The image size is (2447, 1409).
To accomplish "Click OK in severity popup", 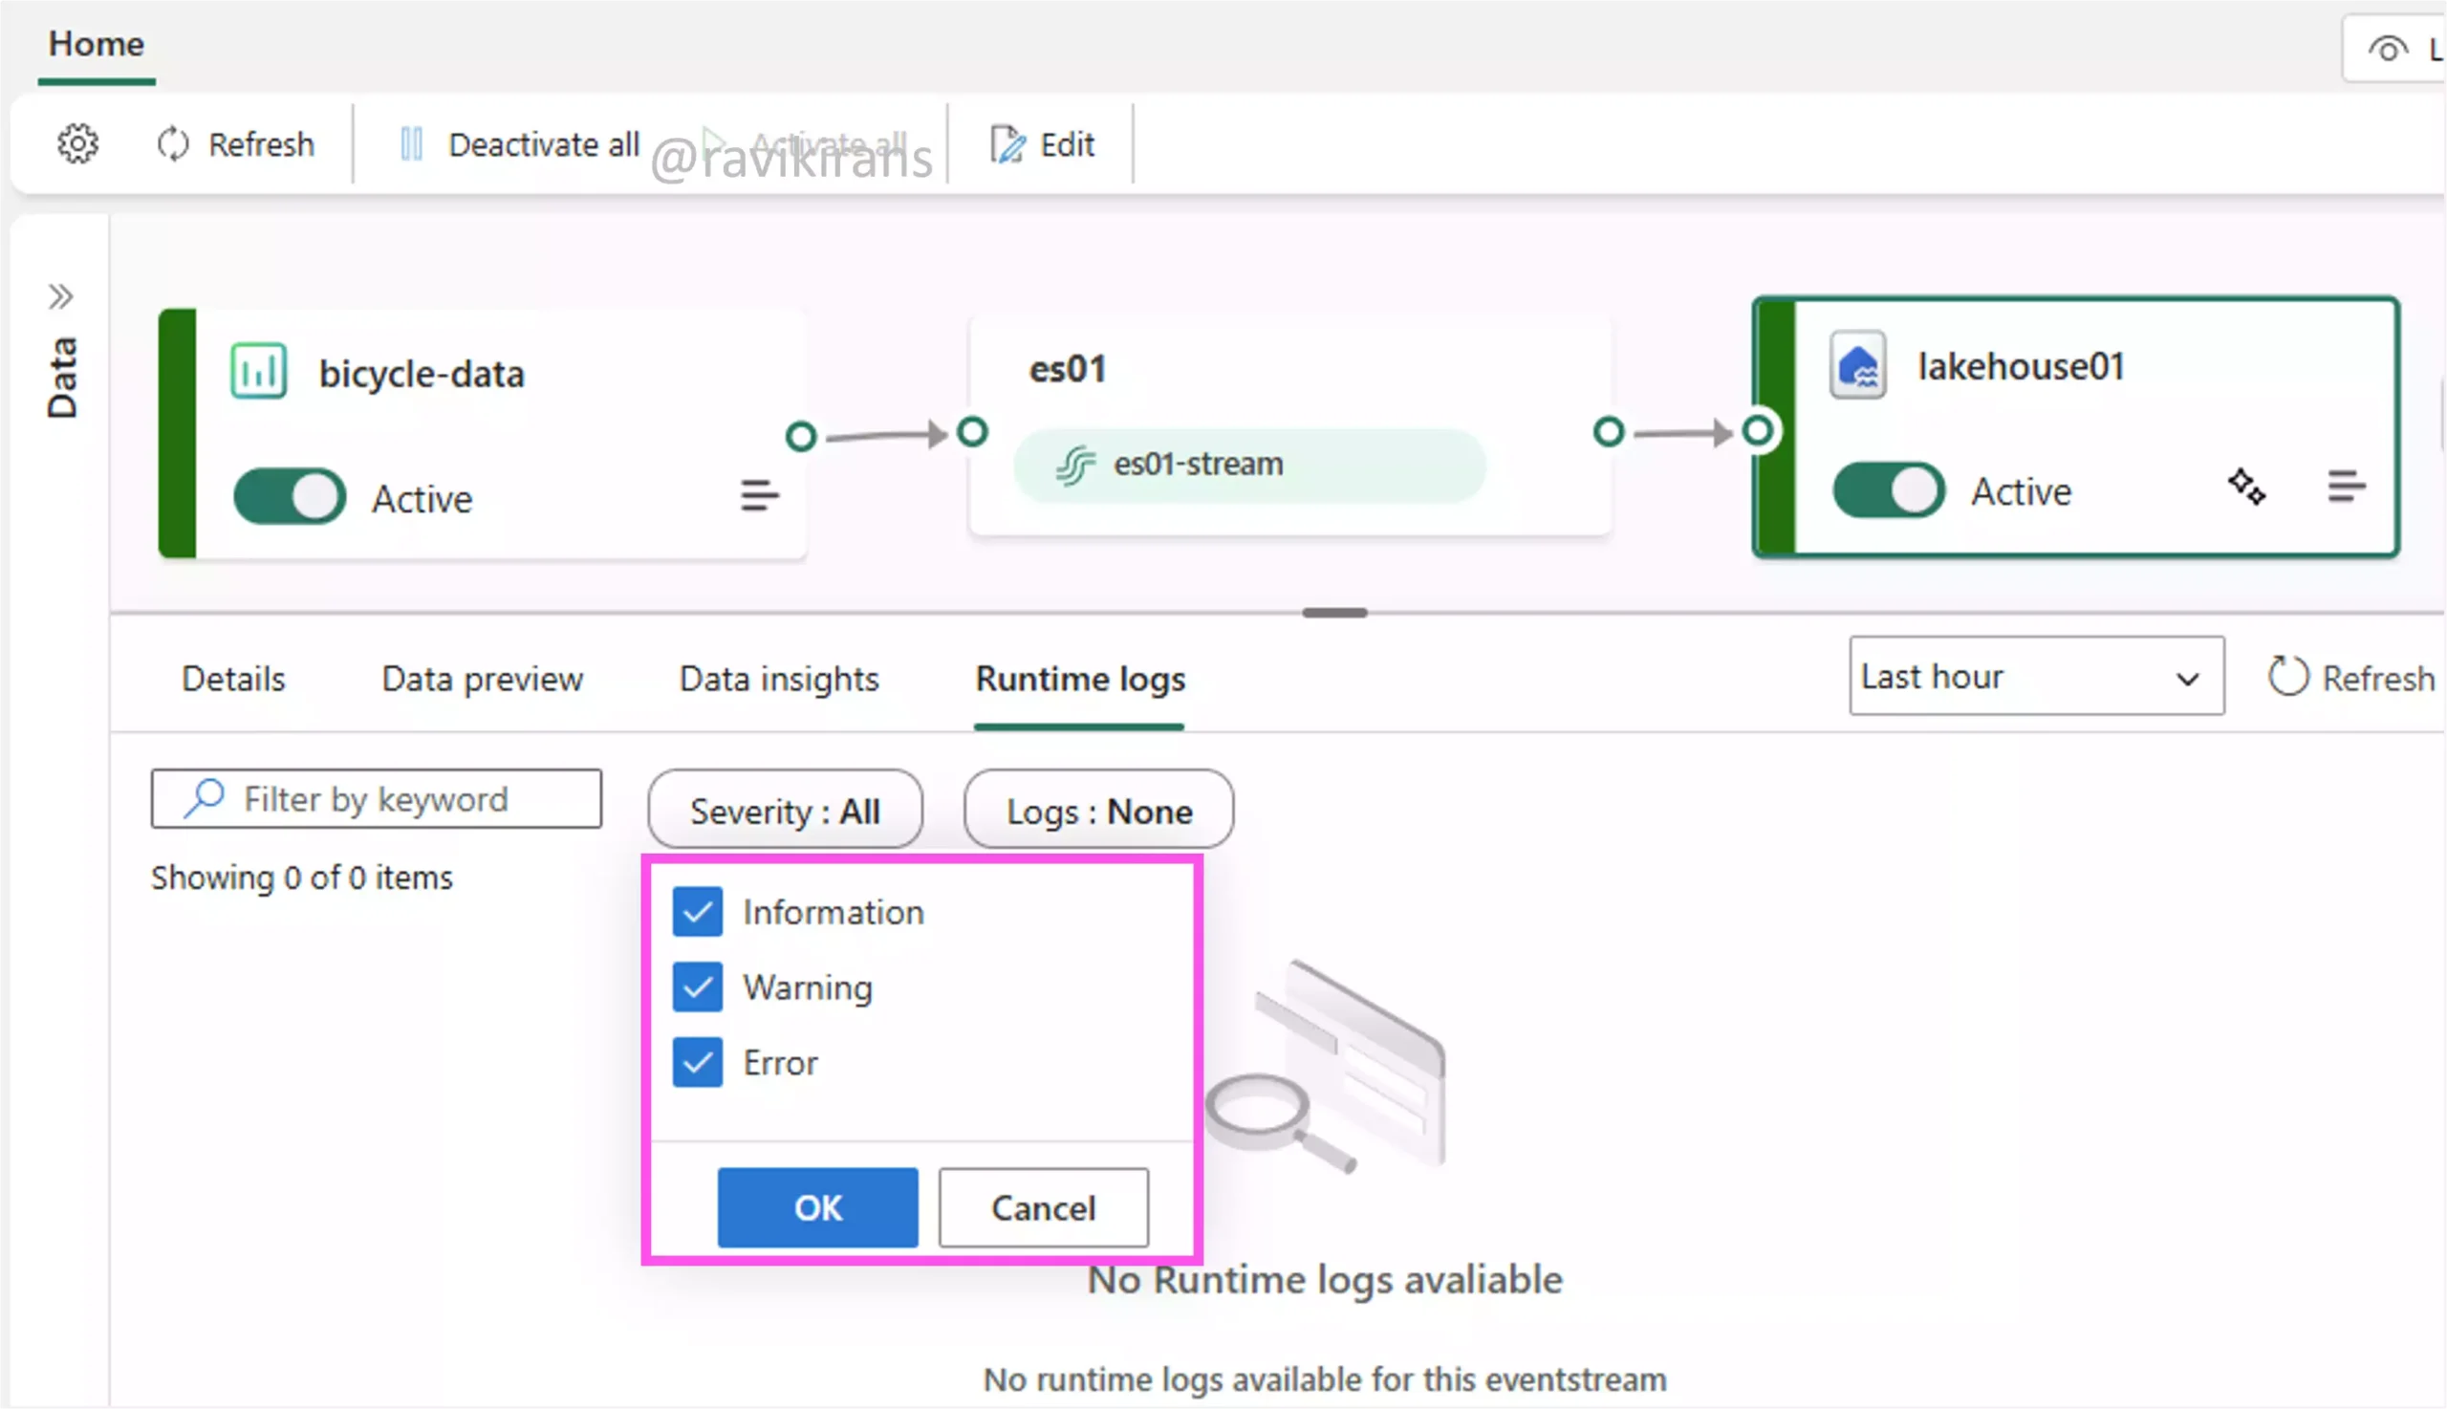I will (817, 1207).
